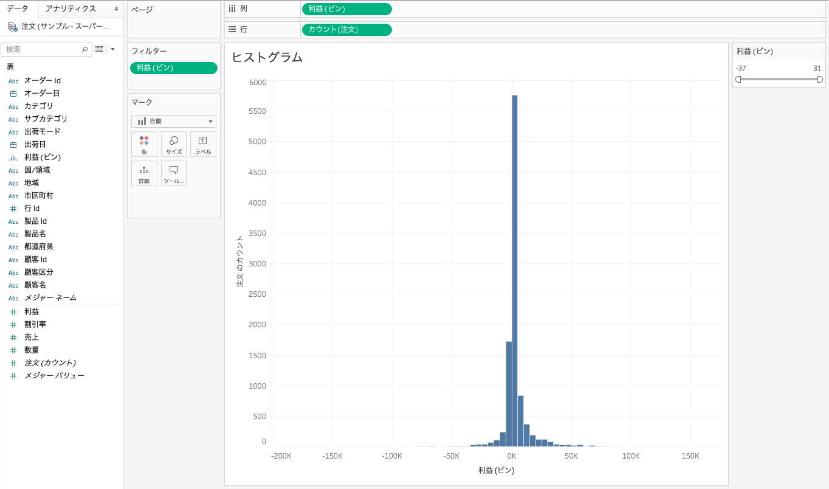
Task: Open the 色 color marks button
Action: pos(144,144)
